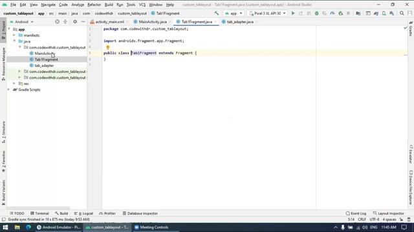Select MainActivity in project tree

pos(45,53)
